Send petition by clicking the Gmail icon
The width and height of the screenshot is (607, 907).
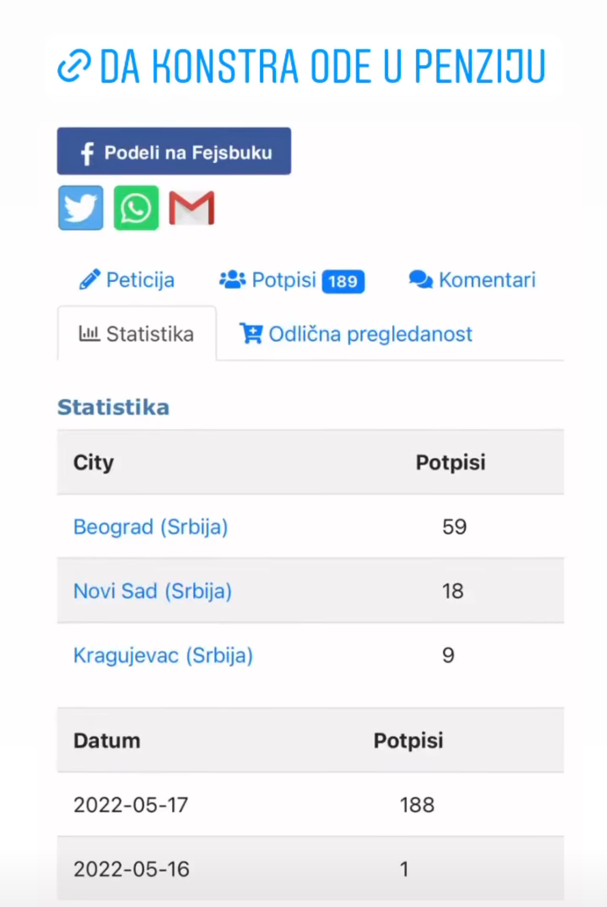[x=191, y=207]
